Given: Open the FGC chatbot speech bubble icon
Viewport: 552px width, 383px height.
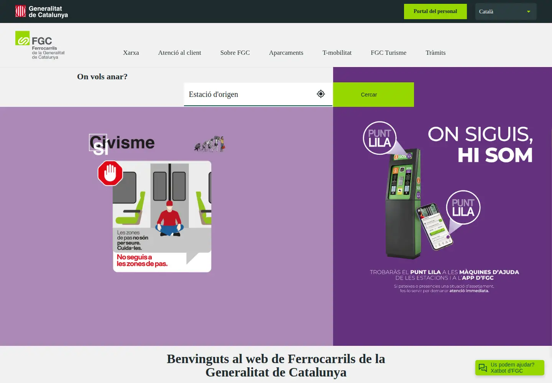Looking at the screenshot, I should click(483, 368).
